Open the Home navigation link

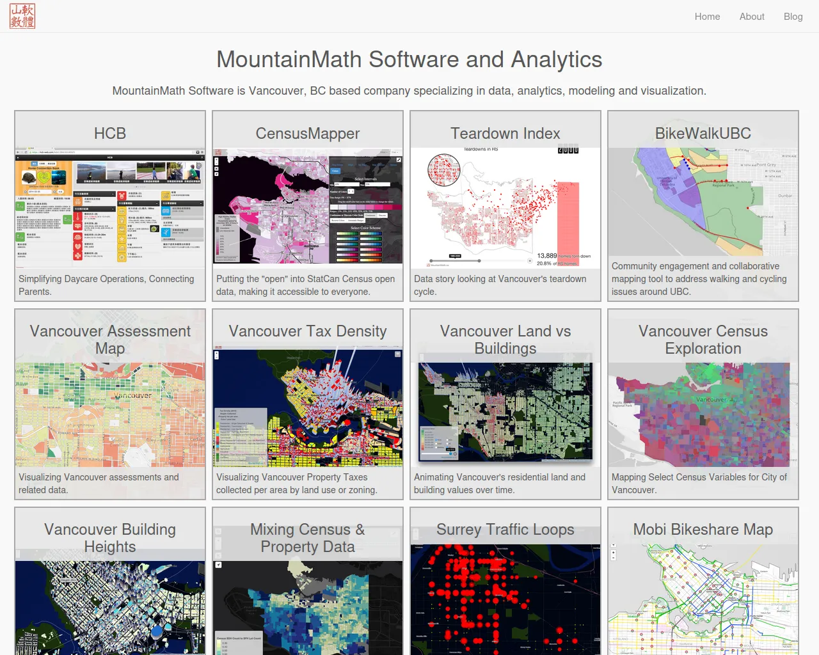707,17
